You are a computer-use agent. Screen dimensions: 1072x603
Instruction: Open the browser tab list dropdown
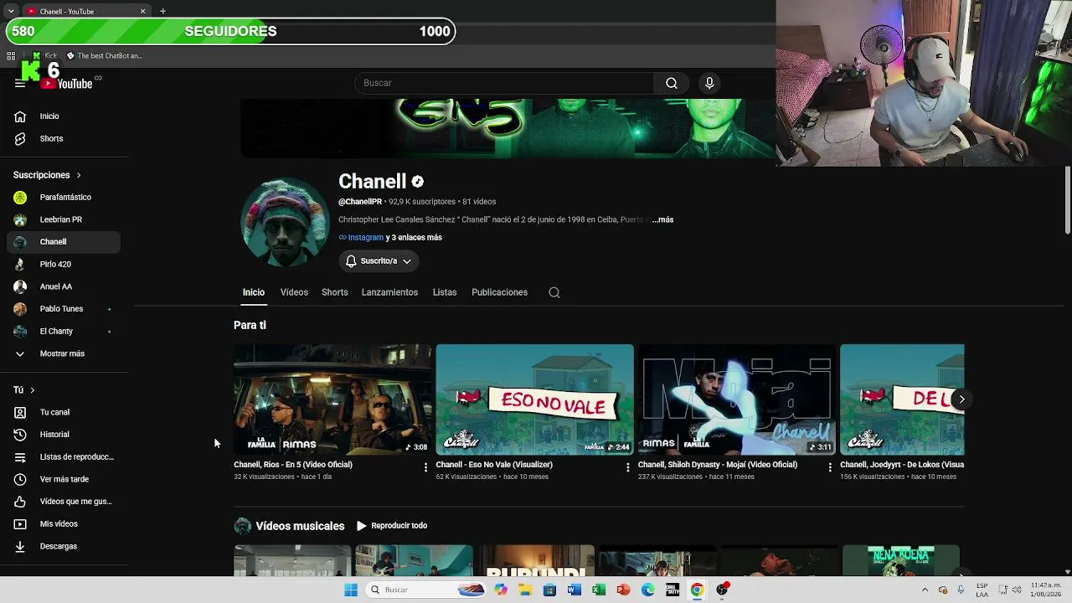(11, 11)
